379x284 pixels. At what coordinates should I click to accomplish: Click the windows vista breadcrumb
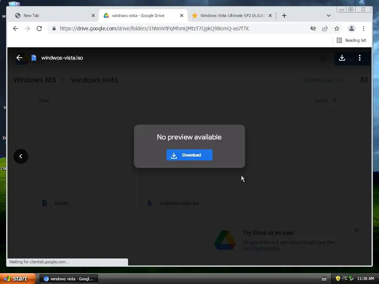click(94, 80)
